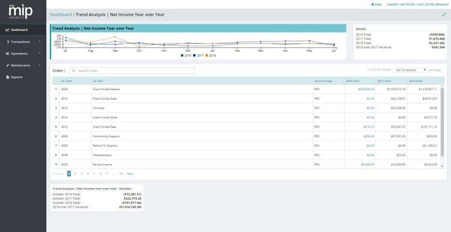Go to pagination page 3
The image size is (451, 232).
(81, 174)
